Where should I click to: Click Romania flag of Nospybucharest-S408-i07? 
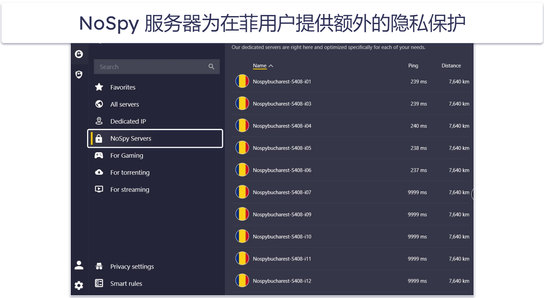242,192
